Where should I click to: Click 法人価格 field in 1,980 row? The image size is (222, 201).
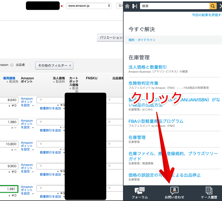(x=51, y=122)
